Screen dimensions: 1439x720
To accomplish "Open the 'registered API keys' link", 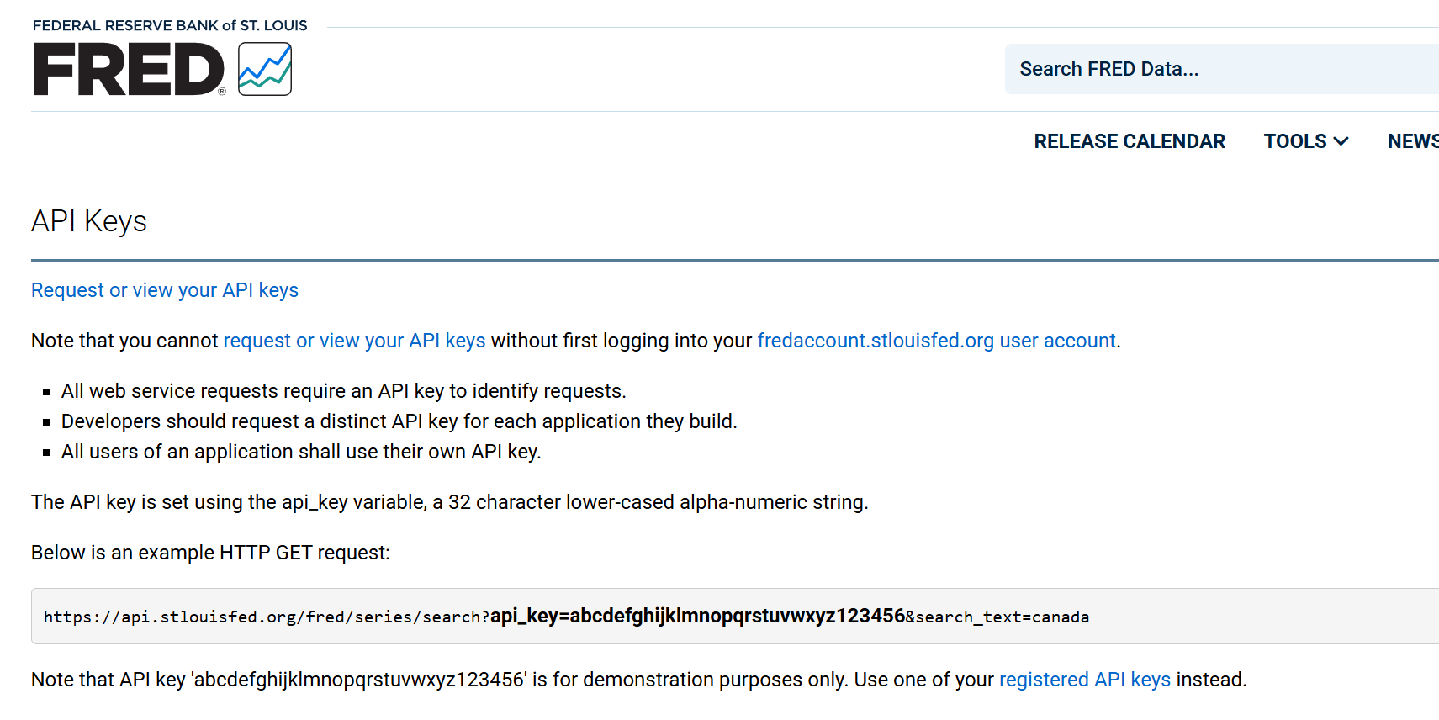I will (x=1084, y=680).
